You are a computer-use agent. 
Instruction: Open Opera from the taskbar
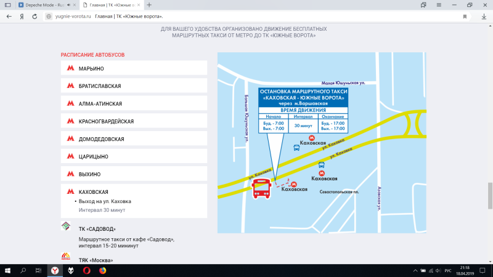[x=86, y=270]
